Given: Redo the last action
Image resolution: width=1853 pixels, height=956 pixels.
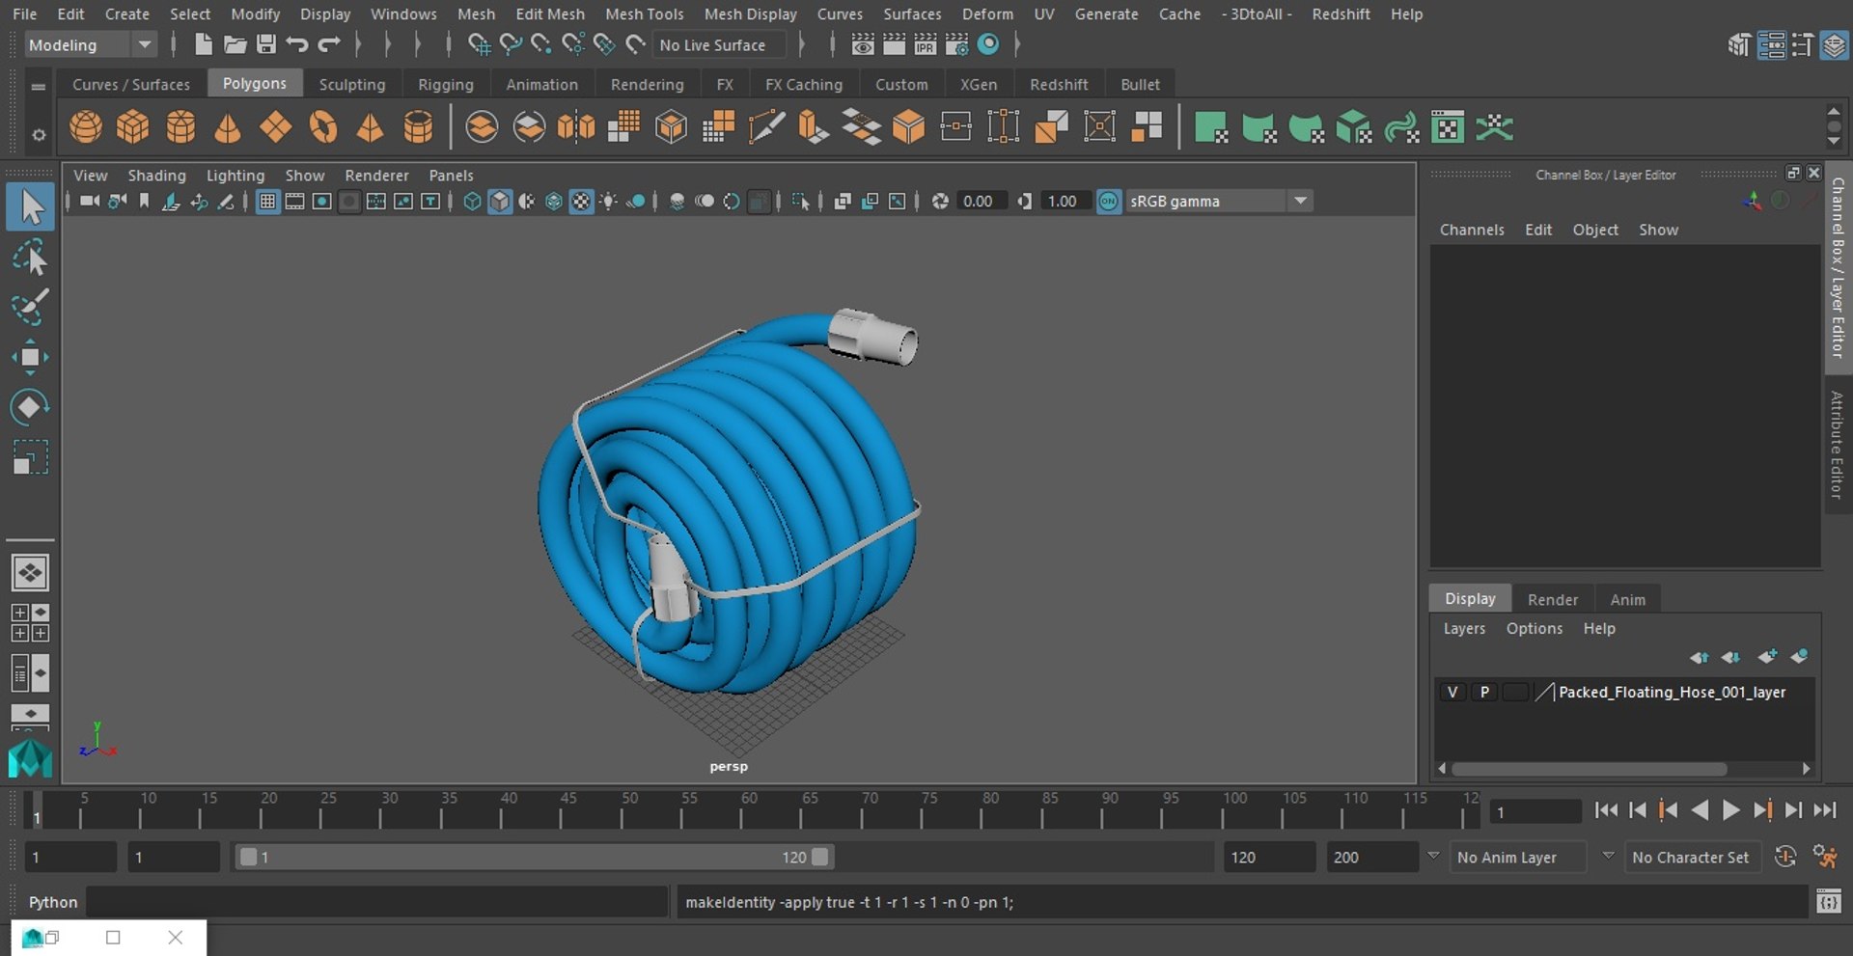Looking at the screenshot, I should pyautogui.click(x=329, y=44).
